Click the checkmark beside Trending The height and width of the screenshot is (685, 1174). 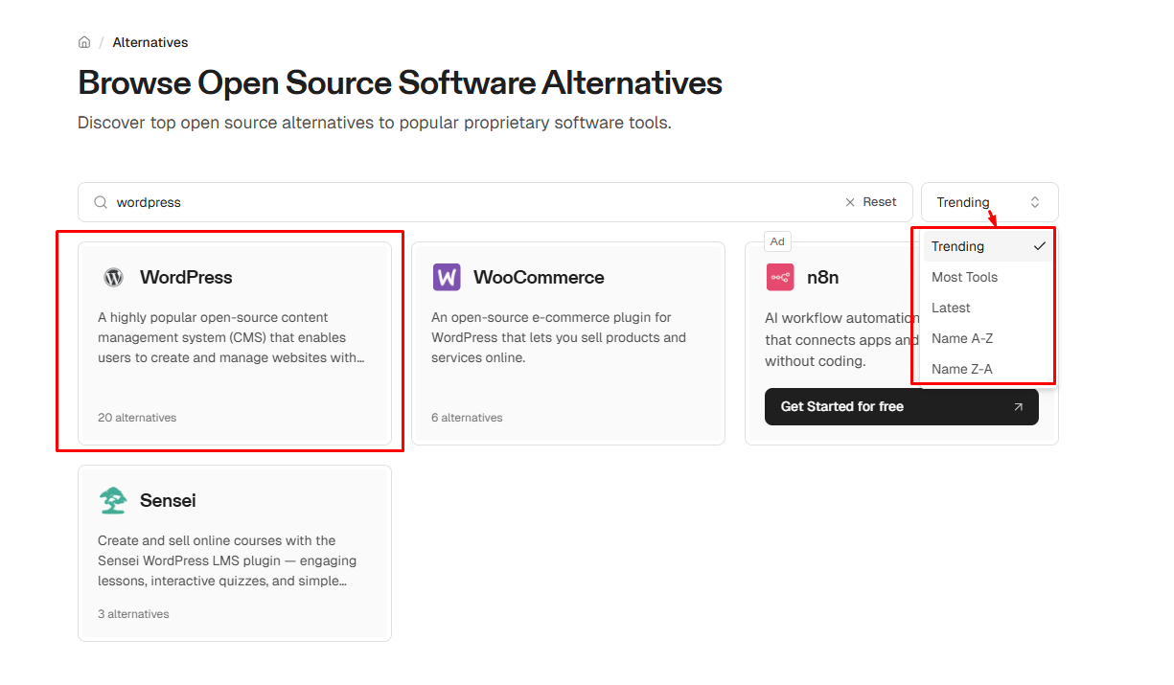1039,245
